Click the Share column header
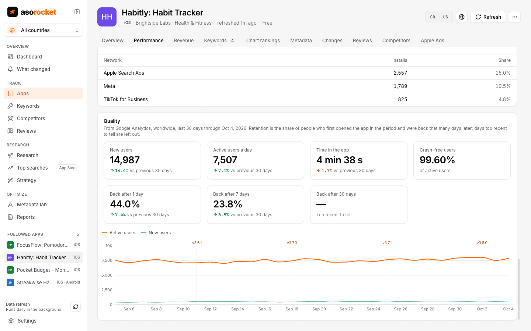 coord(504,60)
